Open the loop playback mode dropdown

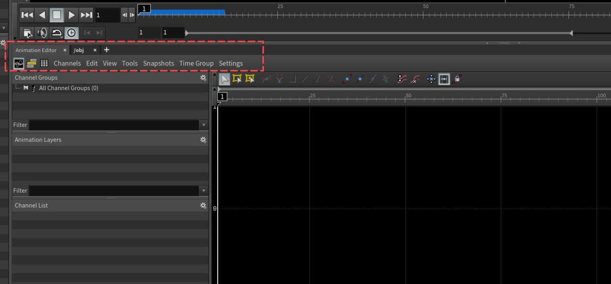pyautogui.click(x=57, y=33)
